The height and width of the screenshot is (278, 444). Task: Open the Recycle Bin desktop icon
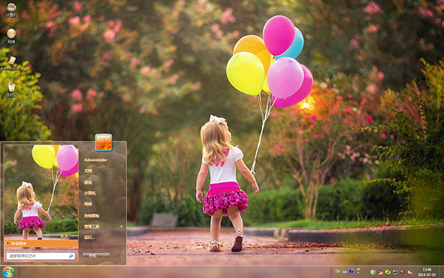[11, 90]
